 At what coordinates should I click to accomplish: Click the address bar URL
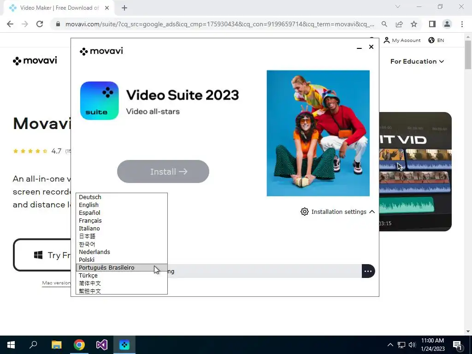coord(220,24)
